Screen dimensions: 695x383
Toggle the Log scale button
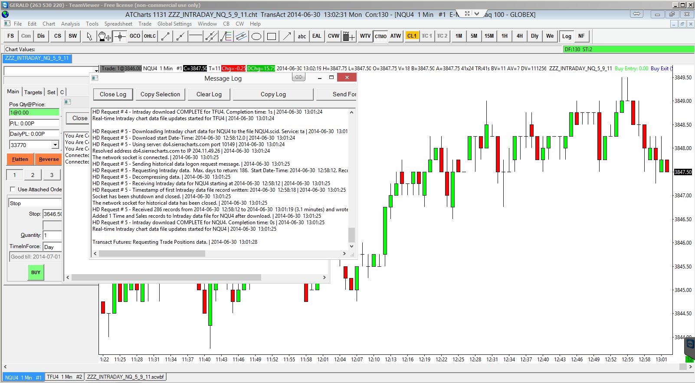(x=567, y=36)
